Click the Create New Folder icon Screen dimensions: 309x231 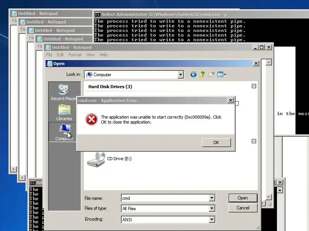click(x=211, y=74)
